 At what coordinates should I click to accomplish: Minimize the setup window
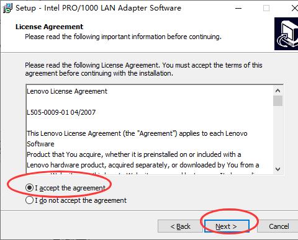(x=238, y=8)
